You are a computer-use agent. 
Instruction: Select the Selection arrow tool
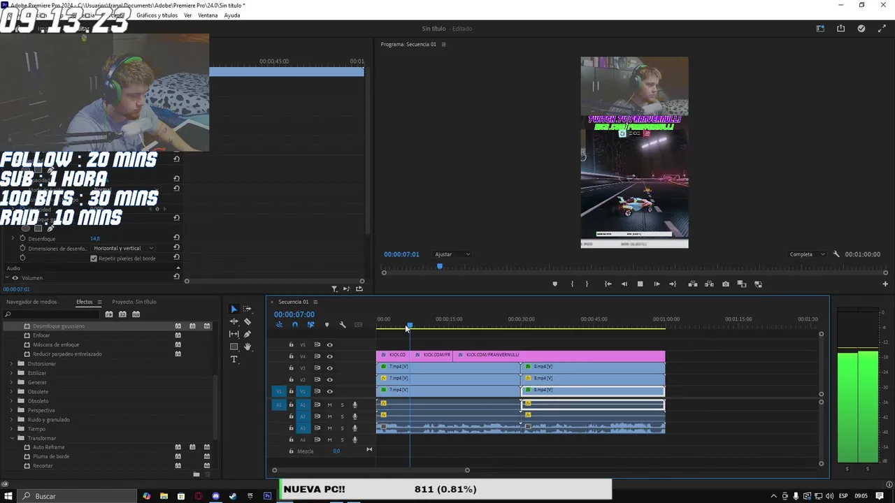tap(234, 309)
